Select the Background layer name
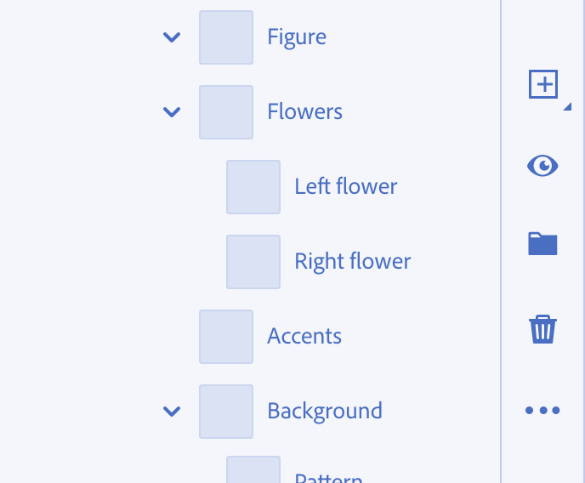 (325, 411)
